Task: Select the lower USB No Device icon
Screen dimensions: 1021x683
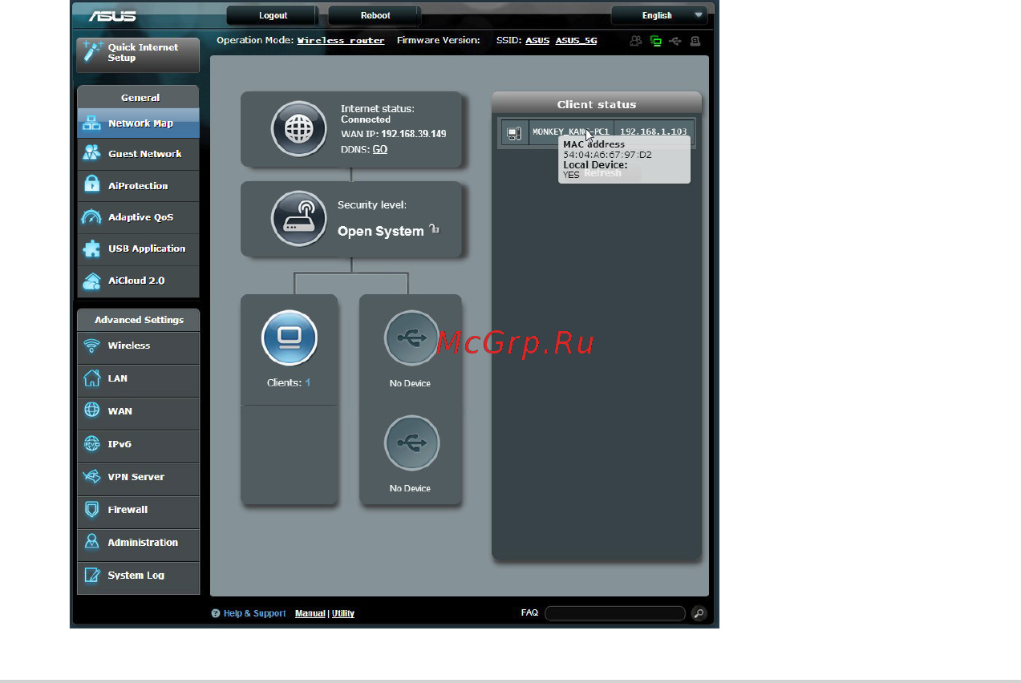Action: pos(411,443)
